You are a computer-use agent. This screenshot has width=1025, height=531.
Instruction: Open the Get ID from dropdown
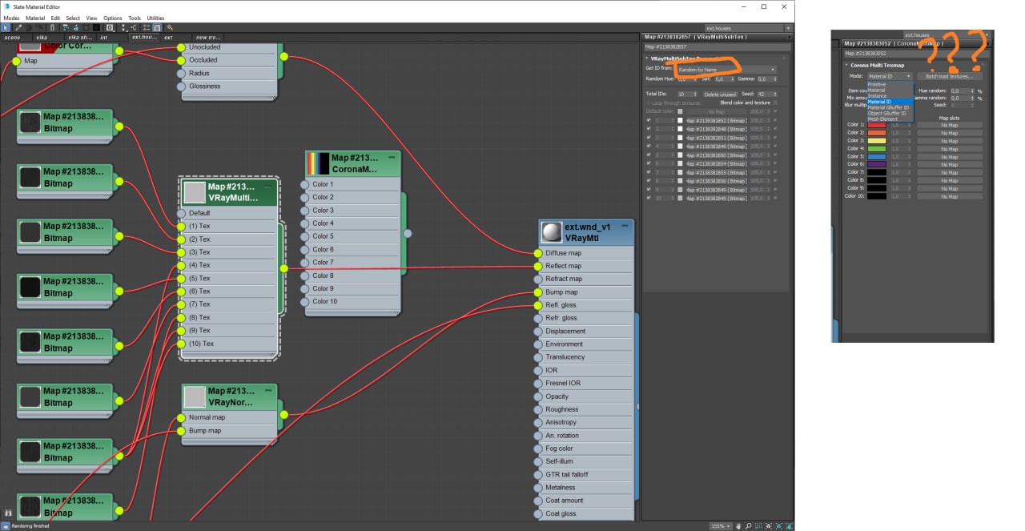pos(726,70)
